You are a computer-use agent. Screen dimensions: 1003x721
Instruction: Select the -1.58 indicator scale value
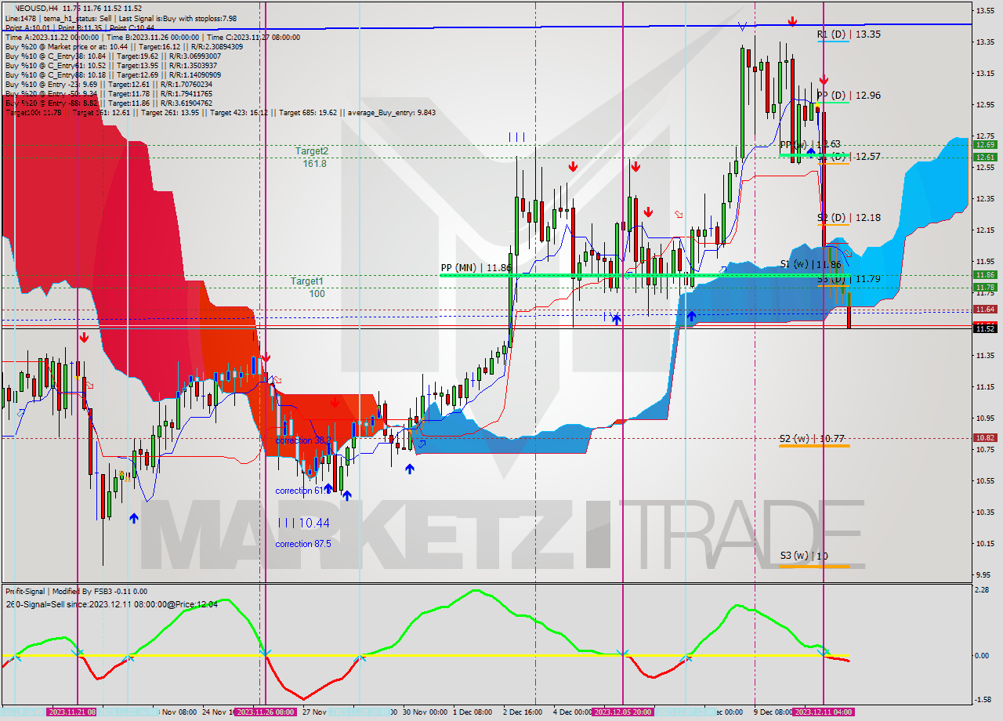[984, 701]
